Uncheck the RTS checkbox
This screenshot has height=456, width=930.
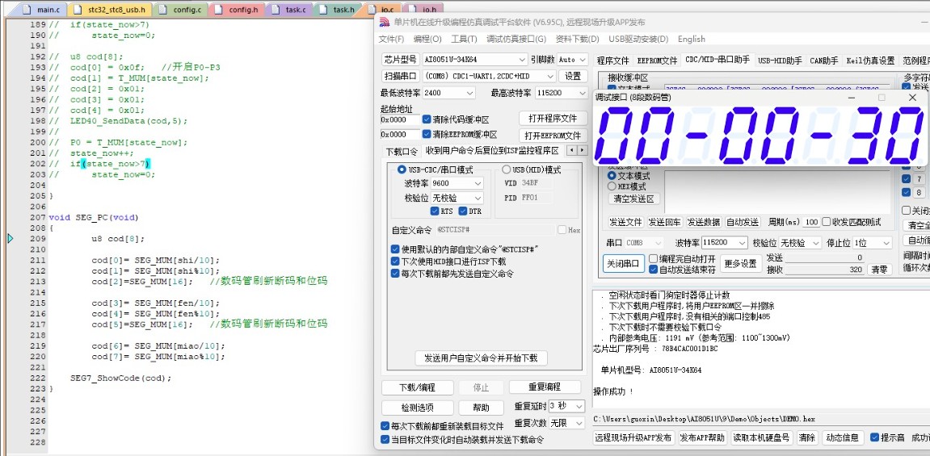435,211
